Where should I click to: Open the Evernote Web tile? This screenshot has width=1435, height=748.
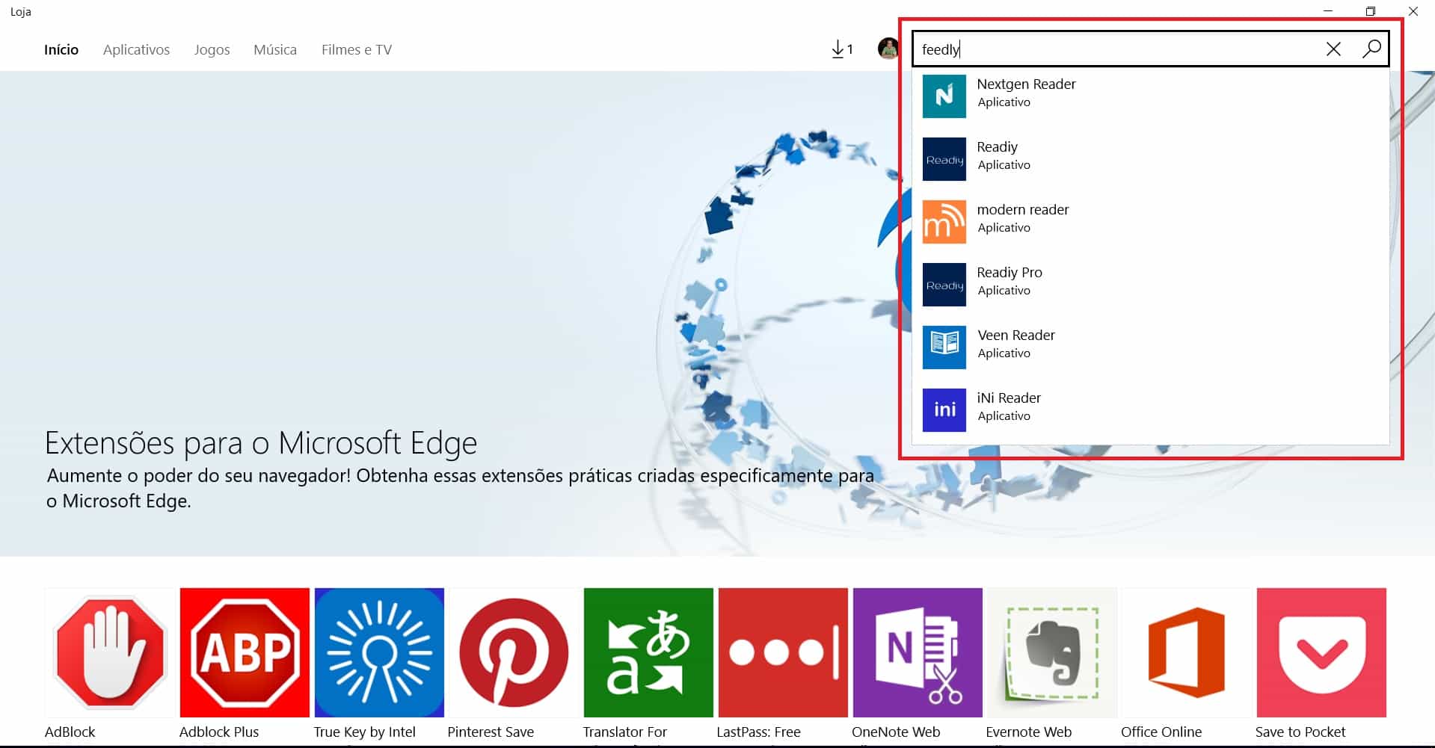[x=1052, y=652]
